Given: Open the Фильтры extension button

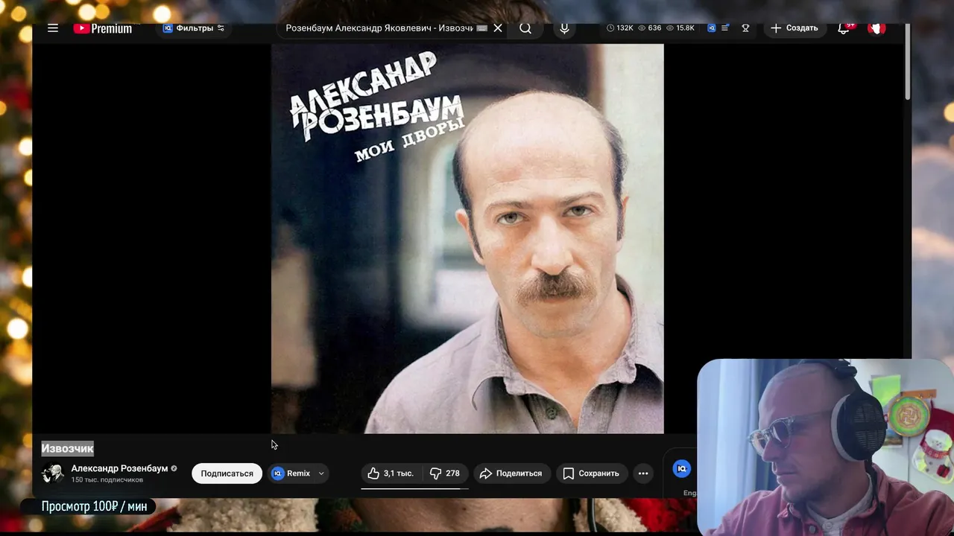Looking at the screenshot, I should coord(194,28).
